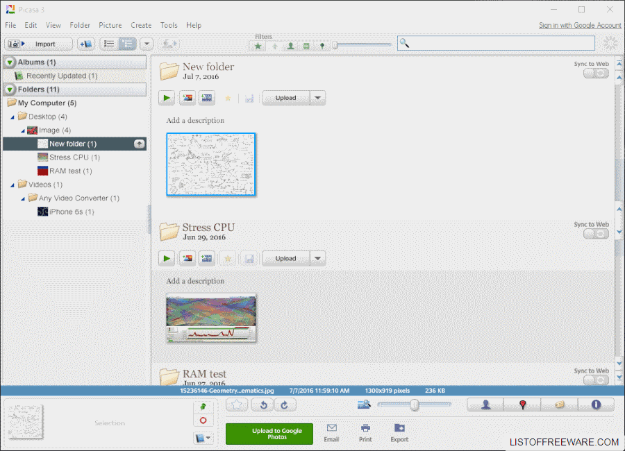Create a new album icon

85,44
